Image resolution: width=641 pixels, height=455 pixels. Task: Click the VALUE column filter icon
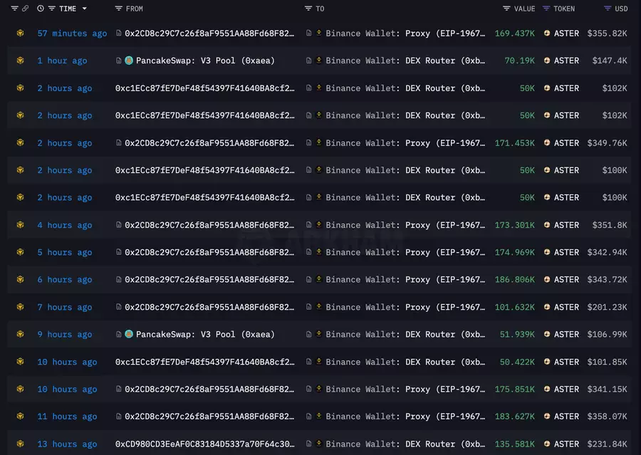[x=506, y=9]
